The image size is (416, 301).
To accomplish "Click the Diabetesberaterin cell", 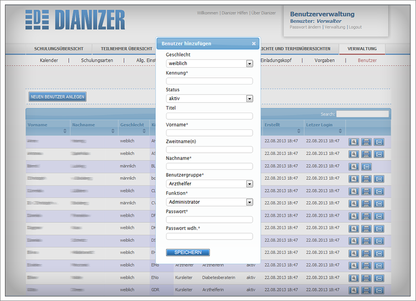I will coord(218,277).
